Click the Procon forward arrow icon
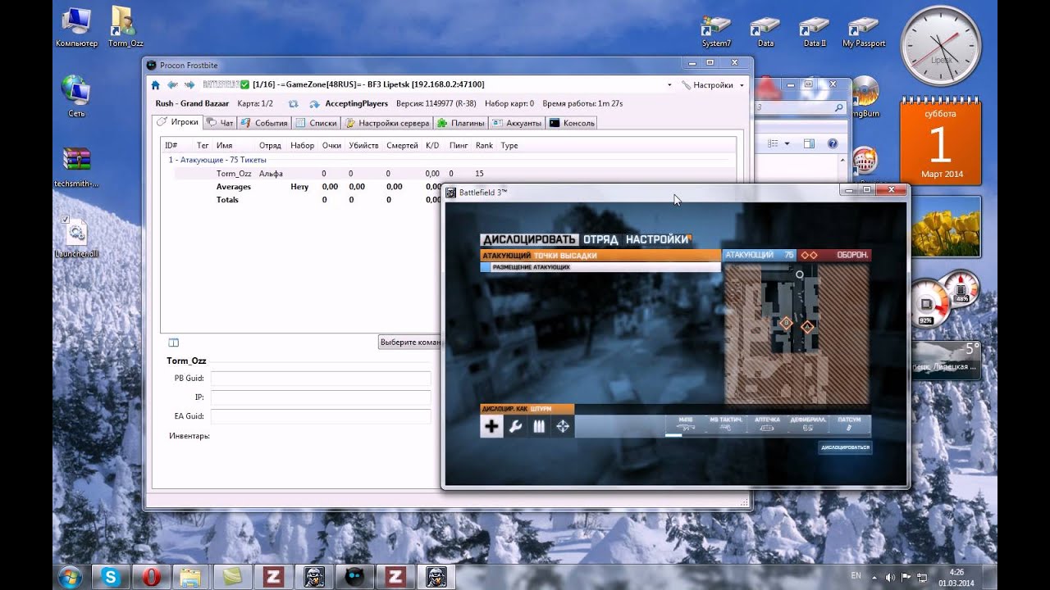Screen dimensions: 1050x590 tap(189, 84)
